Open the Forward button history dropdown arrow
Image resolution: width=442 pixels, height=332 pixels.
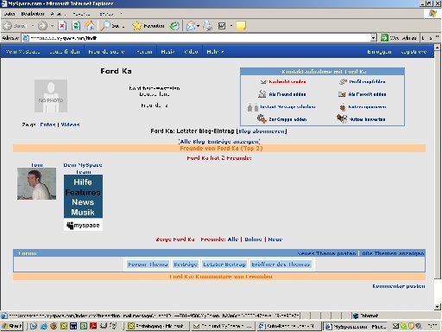click(x=52, y=26)
